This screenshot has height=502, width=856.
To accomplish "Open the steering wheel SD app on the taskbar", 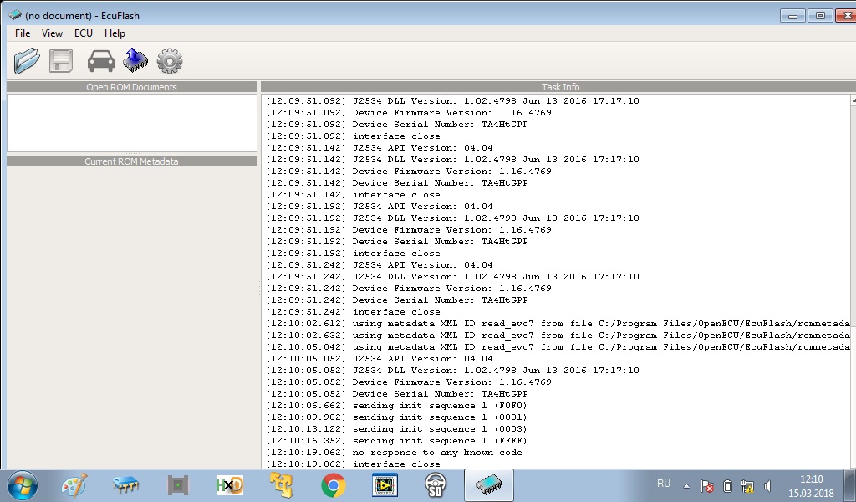I will tap(436, 485).
